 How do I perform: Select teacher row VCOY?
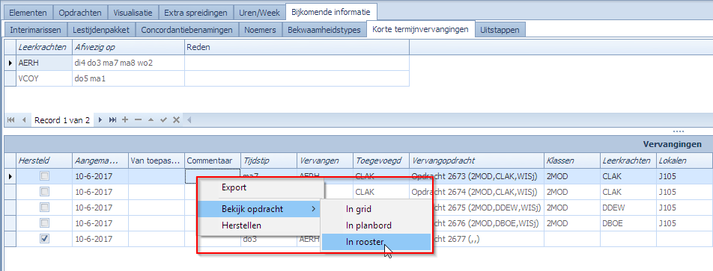[x=44, y=78]
